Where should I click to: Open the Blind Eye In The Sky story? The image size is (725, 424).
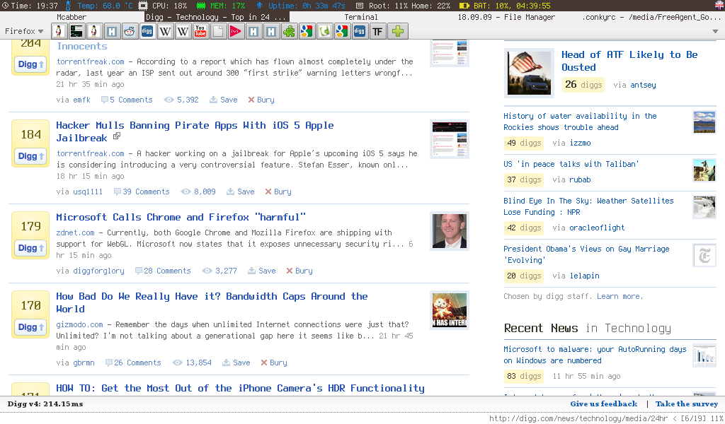(x=588, y=206)
